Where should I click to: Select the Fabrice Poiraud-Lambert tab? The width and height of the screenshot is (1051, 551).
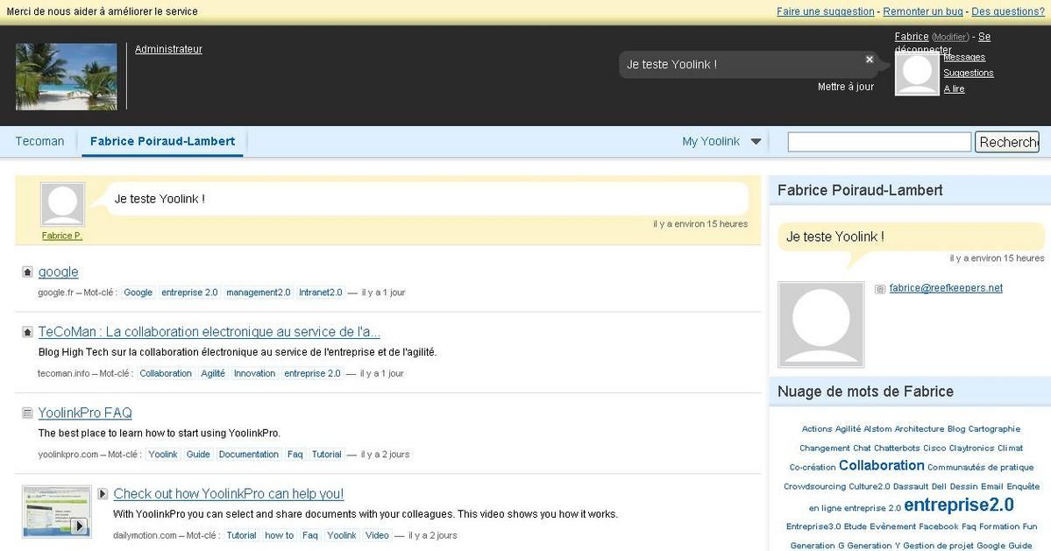pyautogui.click(x=162, y=141)
